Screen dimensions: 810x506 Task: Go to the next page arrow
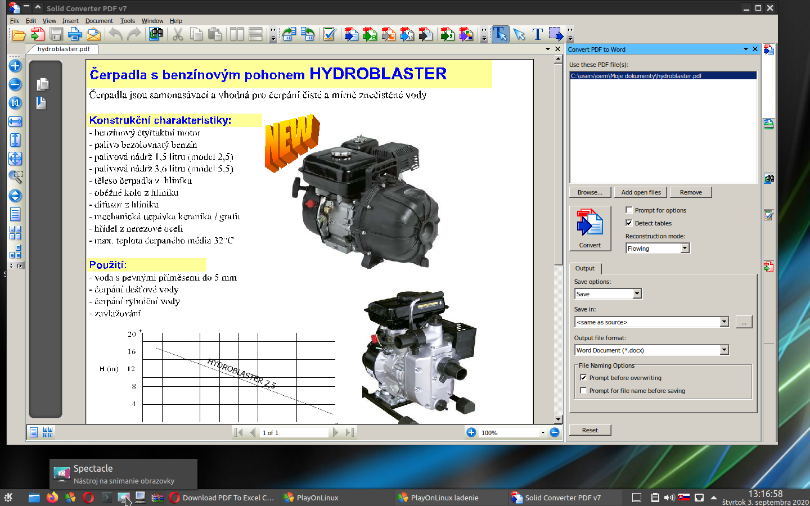pos(336,432)
